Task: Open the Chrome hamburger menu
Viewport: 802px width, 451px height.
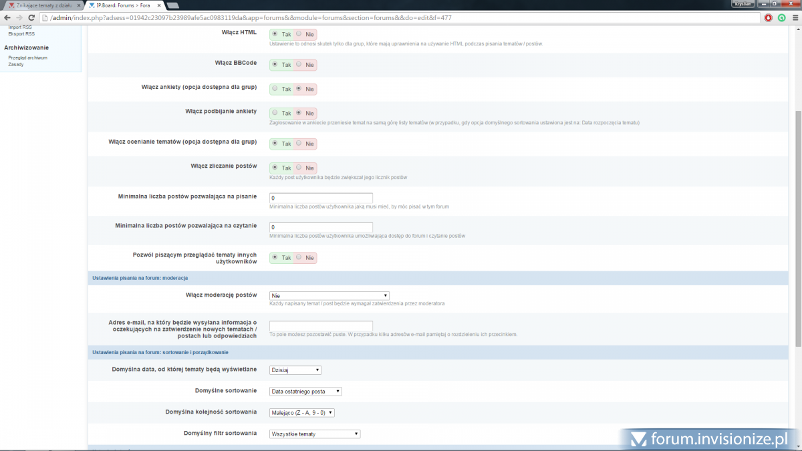Action: tap(795, 17)
